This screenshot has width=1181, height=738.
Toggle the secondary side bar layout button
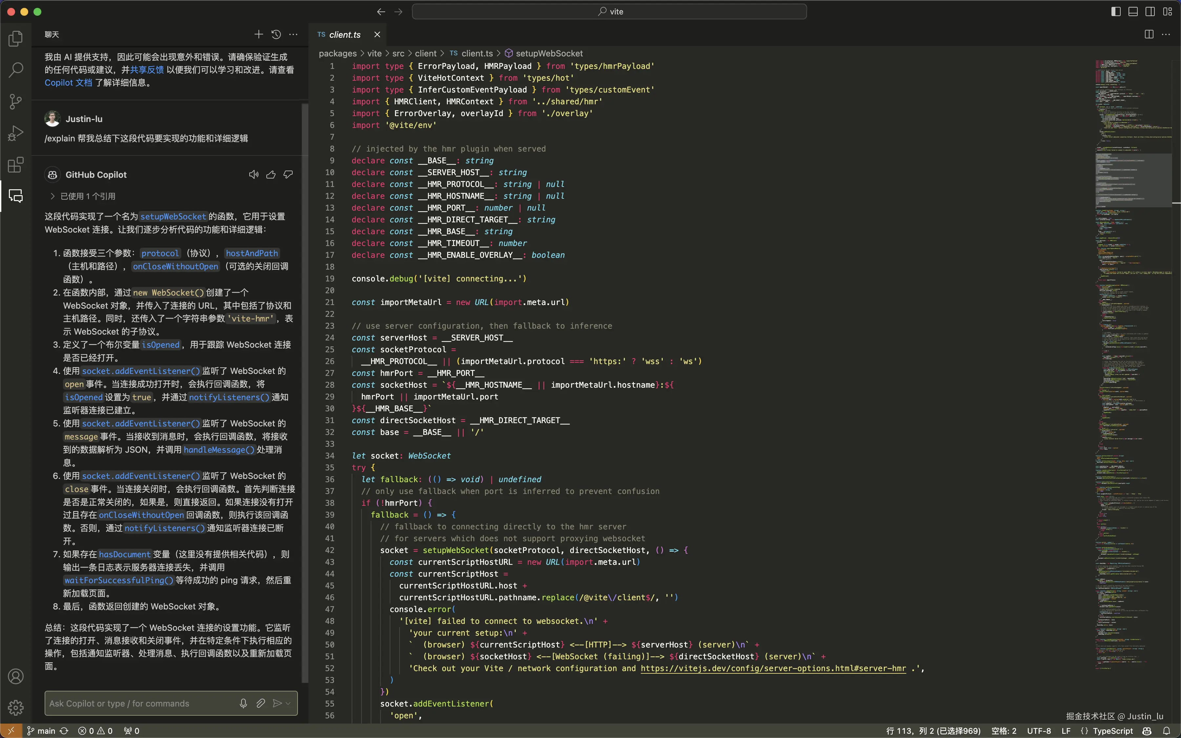(1150, 12)
